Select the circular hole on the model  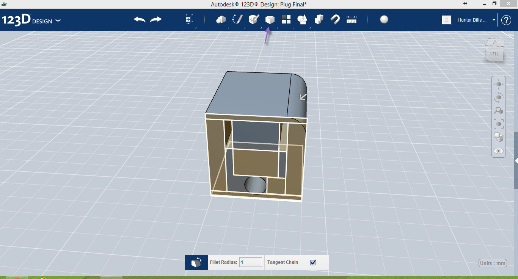coord(255,185)
